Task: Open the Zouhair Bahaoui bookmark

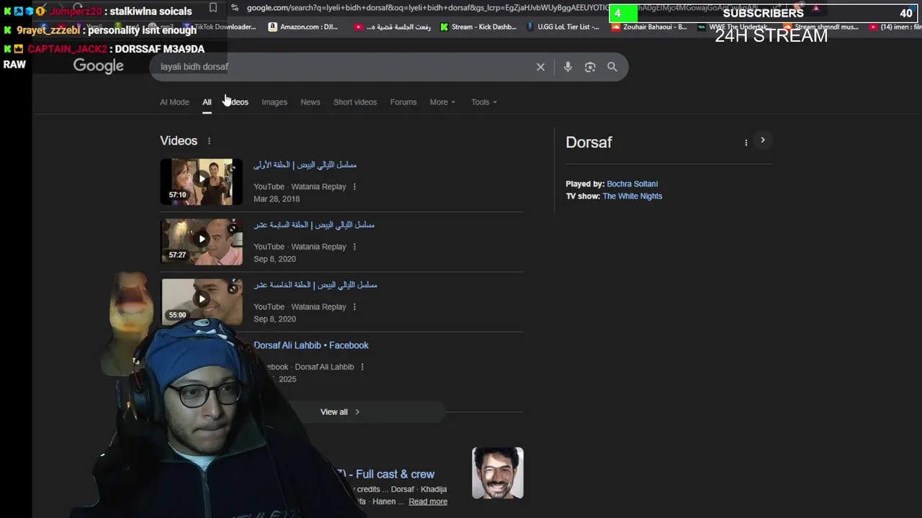Action: [650, 27]
